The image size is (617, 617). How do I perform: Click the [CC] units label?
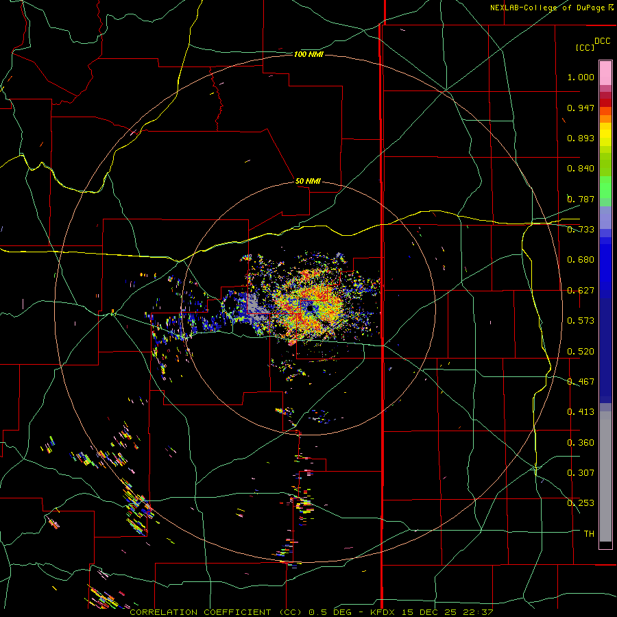click(x=585, y=47)
